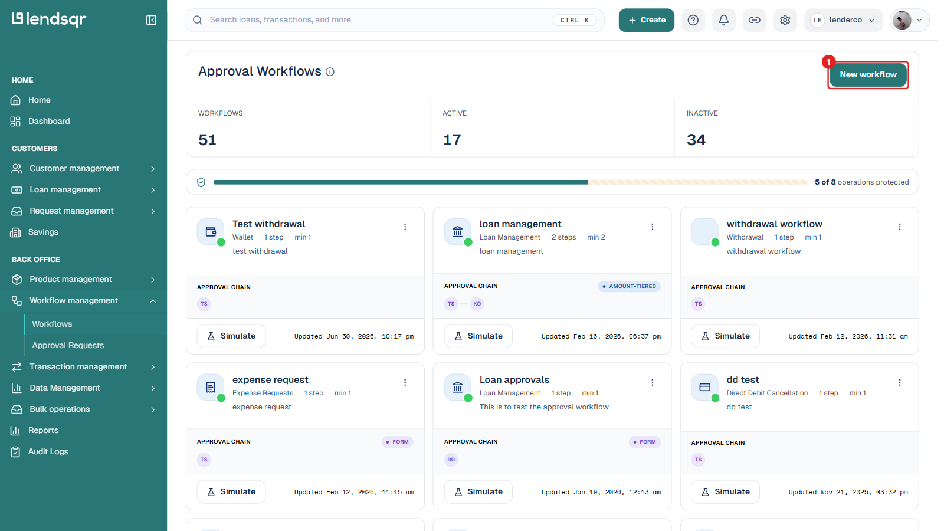The width and height of the screenshot is (944, 531).
Task: Open lenderco organization dropdown
Action: click(x=843, y=20)
